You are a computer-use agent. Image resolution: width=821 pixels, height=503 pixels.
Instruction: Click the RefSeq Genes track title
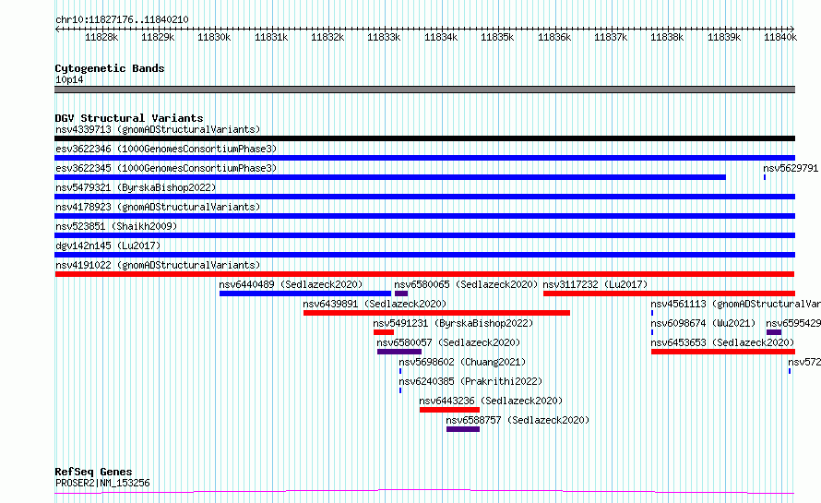pyautogui.click(x=93, y=472)
